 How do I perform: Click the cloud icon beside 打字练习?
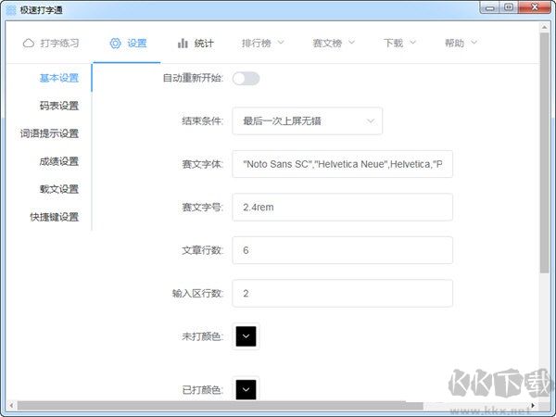pyautogui.click(x=29, y=43)
